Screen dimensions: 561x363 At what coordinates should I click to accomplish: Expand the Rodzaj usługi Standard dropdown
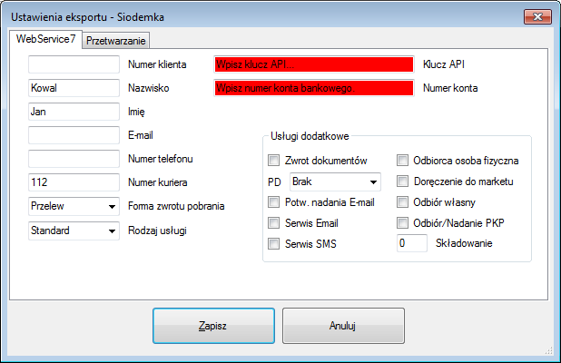pyautogui.click(x=74, y=231)
